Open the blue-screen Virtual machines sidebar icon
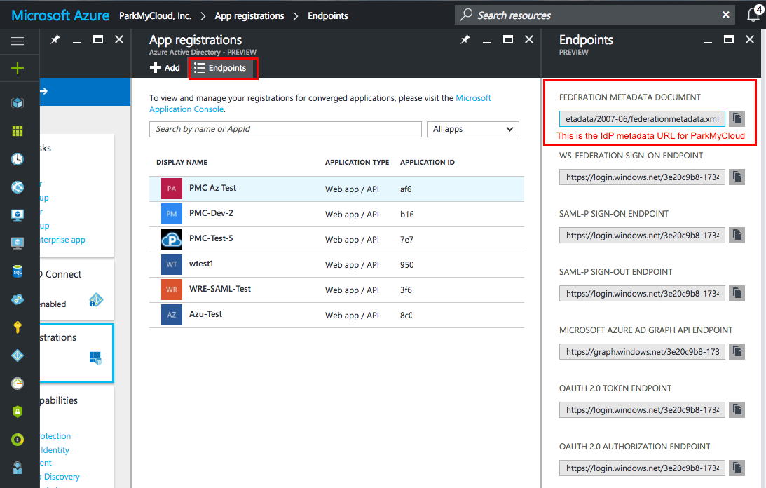The image size is (766, 488). point(18,215)
